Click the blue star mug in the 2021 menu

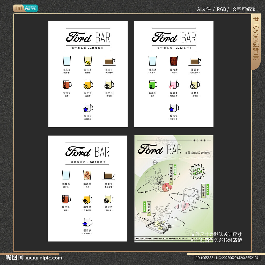coord(88,108)
